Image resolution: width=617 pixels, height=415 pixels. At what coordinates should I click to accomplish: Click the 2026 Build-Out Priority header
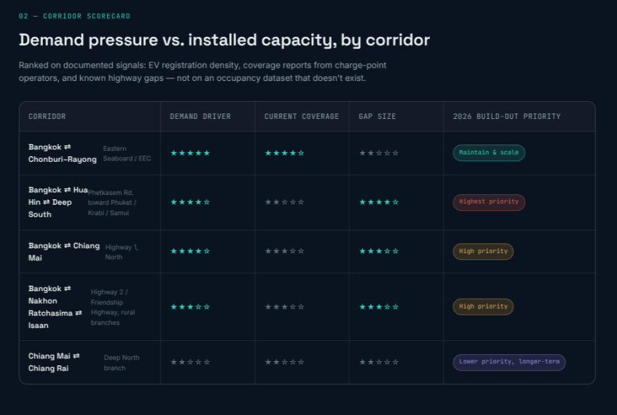pyautogui.click(x=507, y=116)
